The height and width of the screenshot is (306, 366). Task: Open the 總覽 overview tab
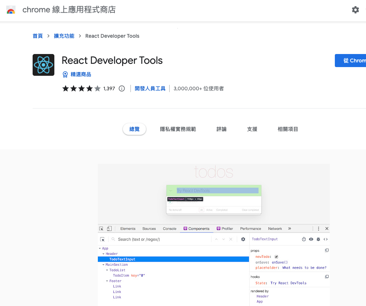tap(134, 129)
